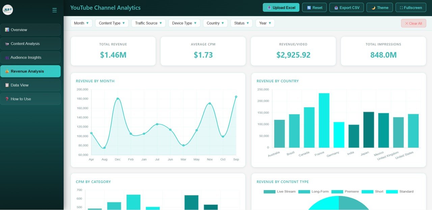
Task: Enter fullscreen using the Fullscreen icon
Action: coord(401,7)
